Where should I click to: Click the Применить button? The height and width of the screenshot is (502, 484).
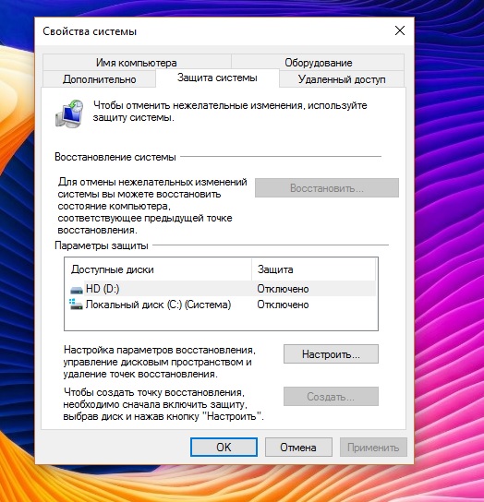pyautogui.click(x=373, y=447)
